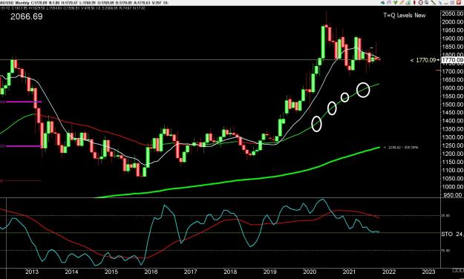Select the upper magenta horizontal level line
Image resolution: width=464 pixels, height=279 pixels.
(23, 102)
